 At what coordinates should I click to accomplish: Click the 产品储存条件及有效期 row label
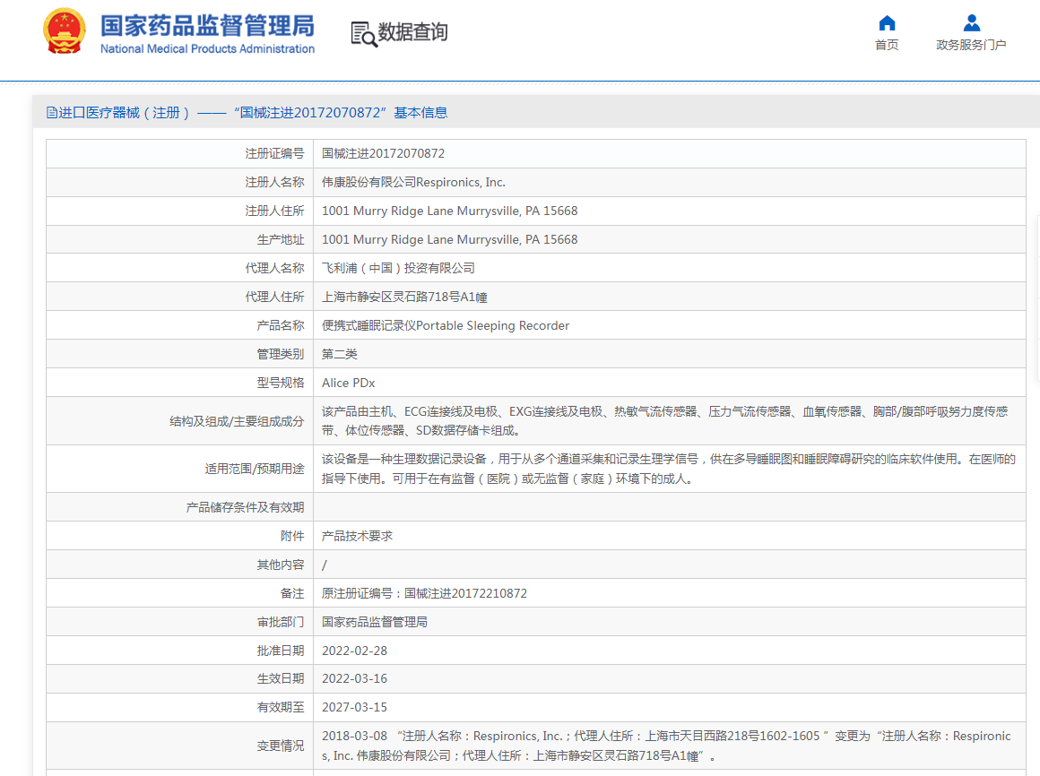tap(245, 507)
